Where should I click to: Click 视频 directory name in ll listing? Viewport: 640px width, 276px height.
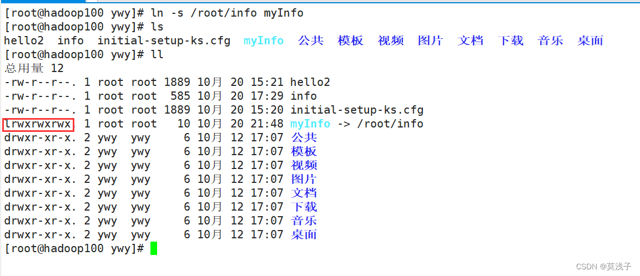(304, 165)
